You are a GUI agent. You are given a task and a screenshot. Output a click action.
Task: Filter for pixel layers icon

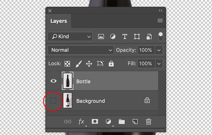(101, 37)
